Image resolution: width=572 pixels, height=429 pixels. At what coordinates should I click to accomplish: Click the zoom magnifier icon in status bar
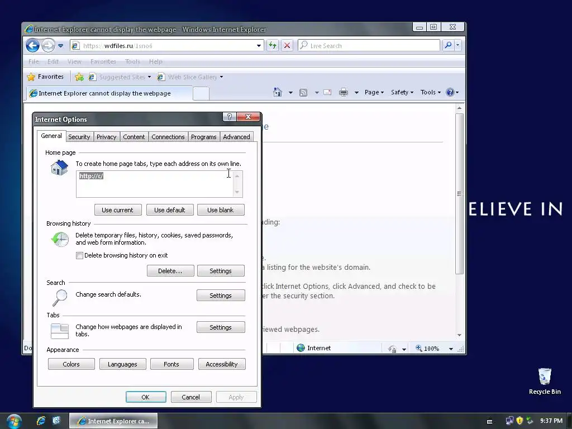(x=419, y=349)
